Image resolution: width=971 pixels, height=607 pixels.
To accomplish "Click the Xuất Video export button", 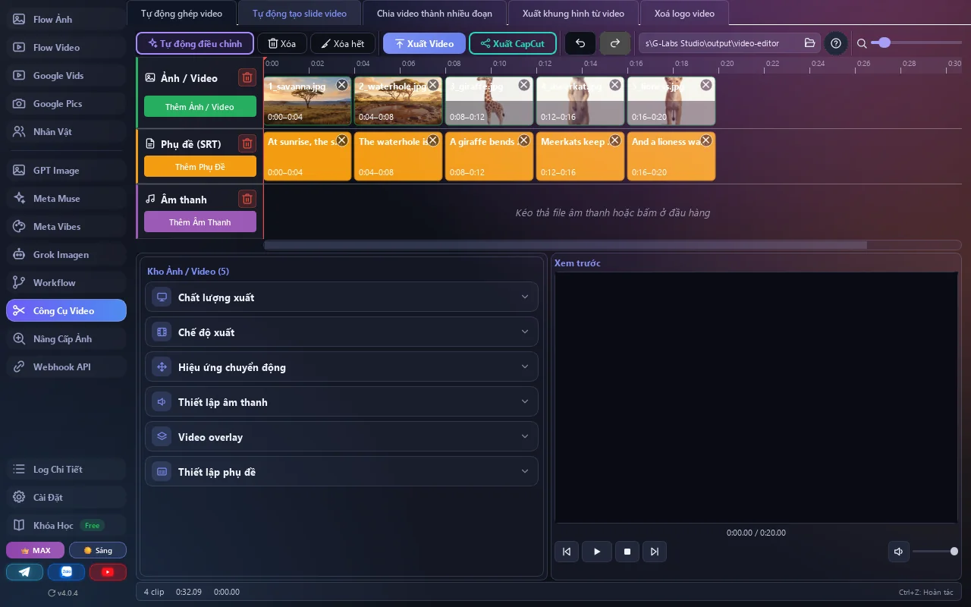I will point(424,43).
